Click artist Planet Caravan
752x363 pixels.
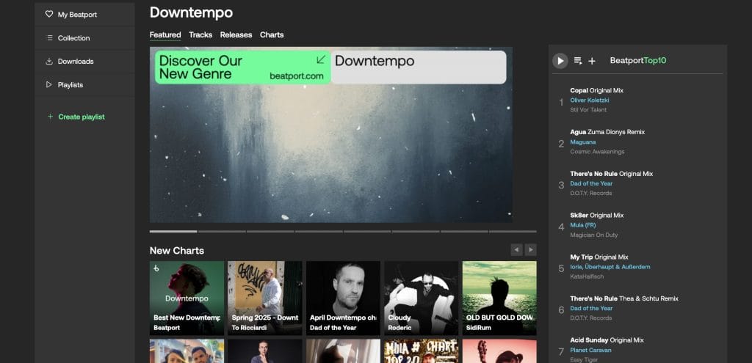[x=590, y=350]
